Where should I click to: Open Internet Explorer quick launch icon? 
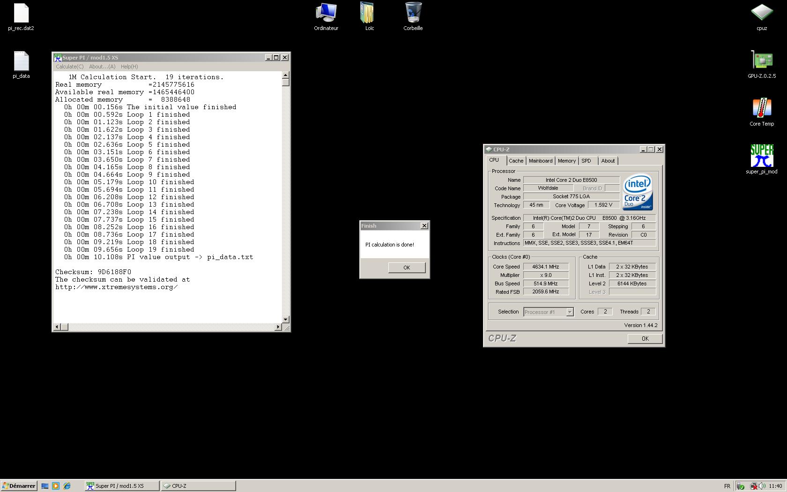[67, 486]
